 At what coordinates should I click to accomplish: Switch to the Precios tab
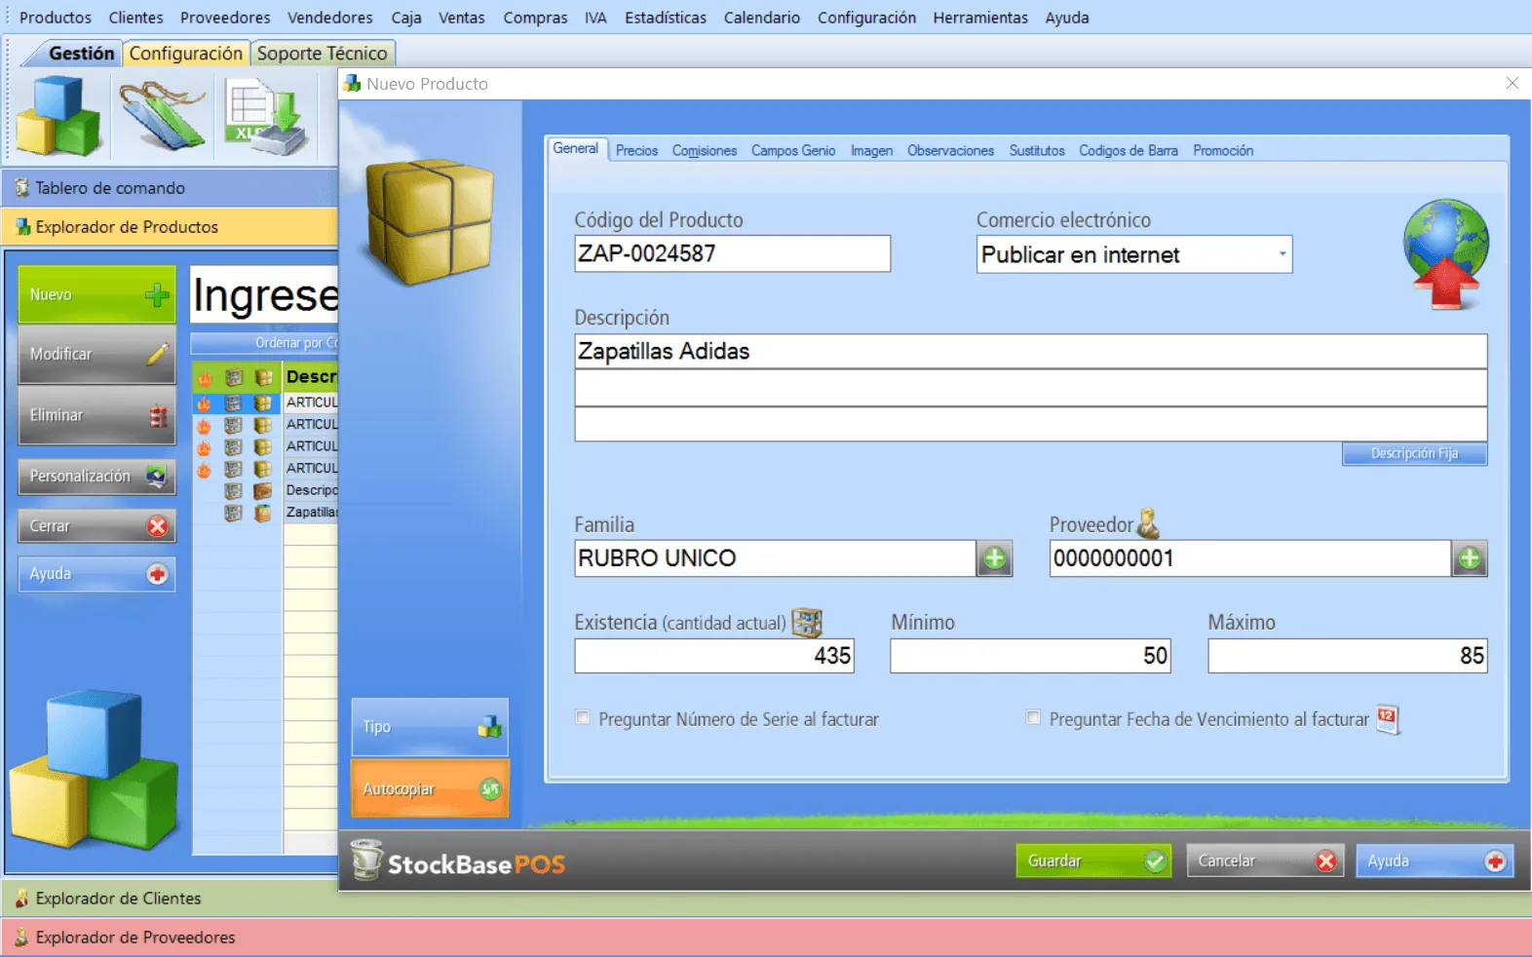click(636, 150)
